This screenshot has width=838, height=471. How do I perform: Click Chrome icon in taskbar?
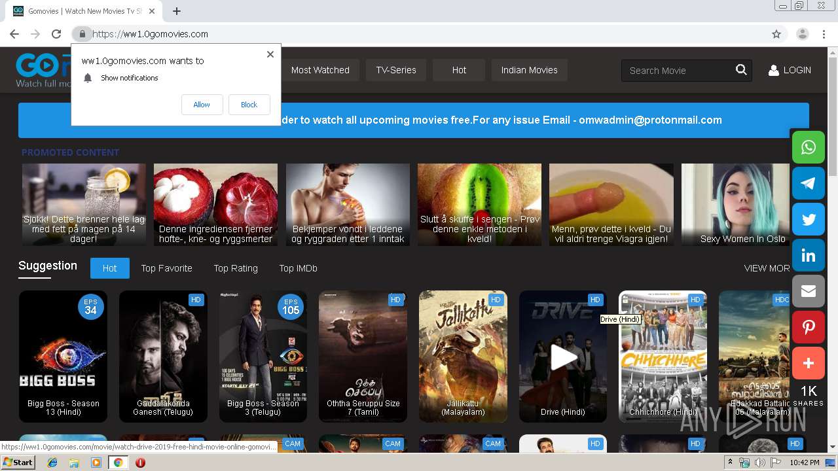click(x=118, y=462)
